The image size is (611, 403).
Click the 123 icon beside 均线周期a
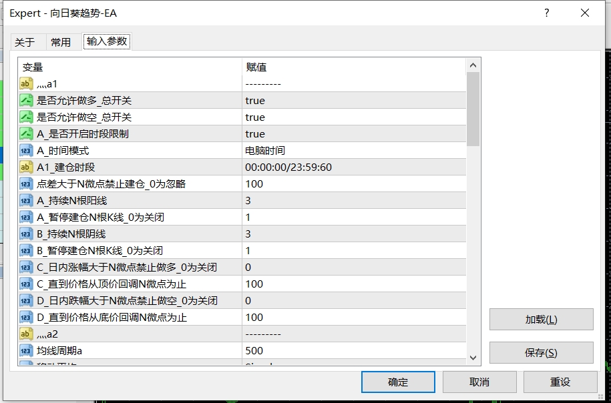[25, 350]
